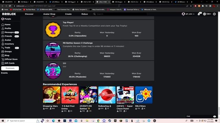Open the Roblox logo home link
220x123 pixels.
[x=9, y=14]
